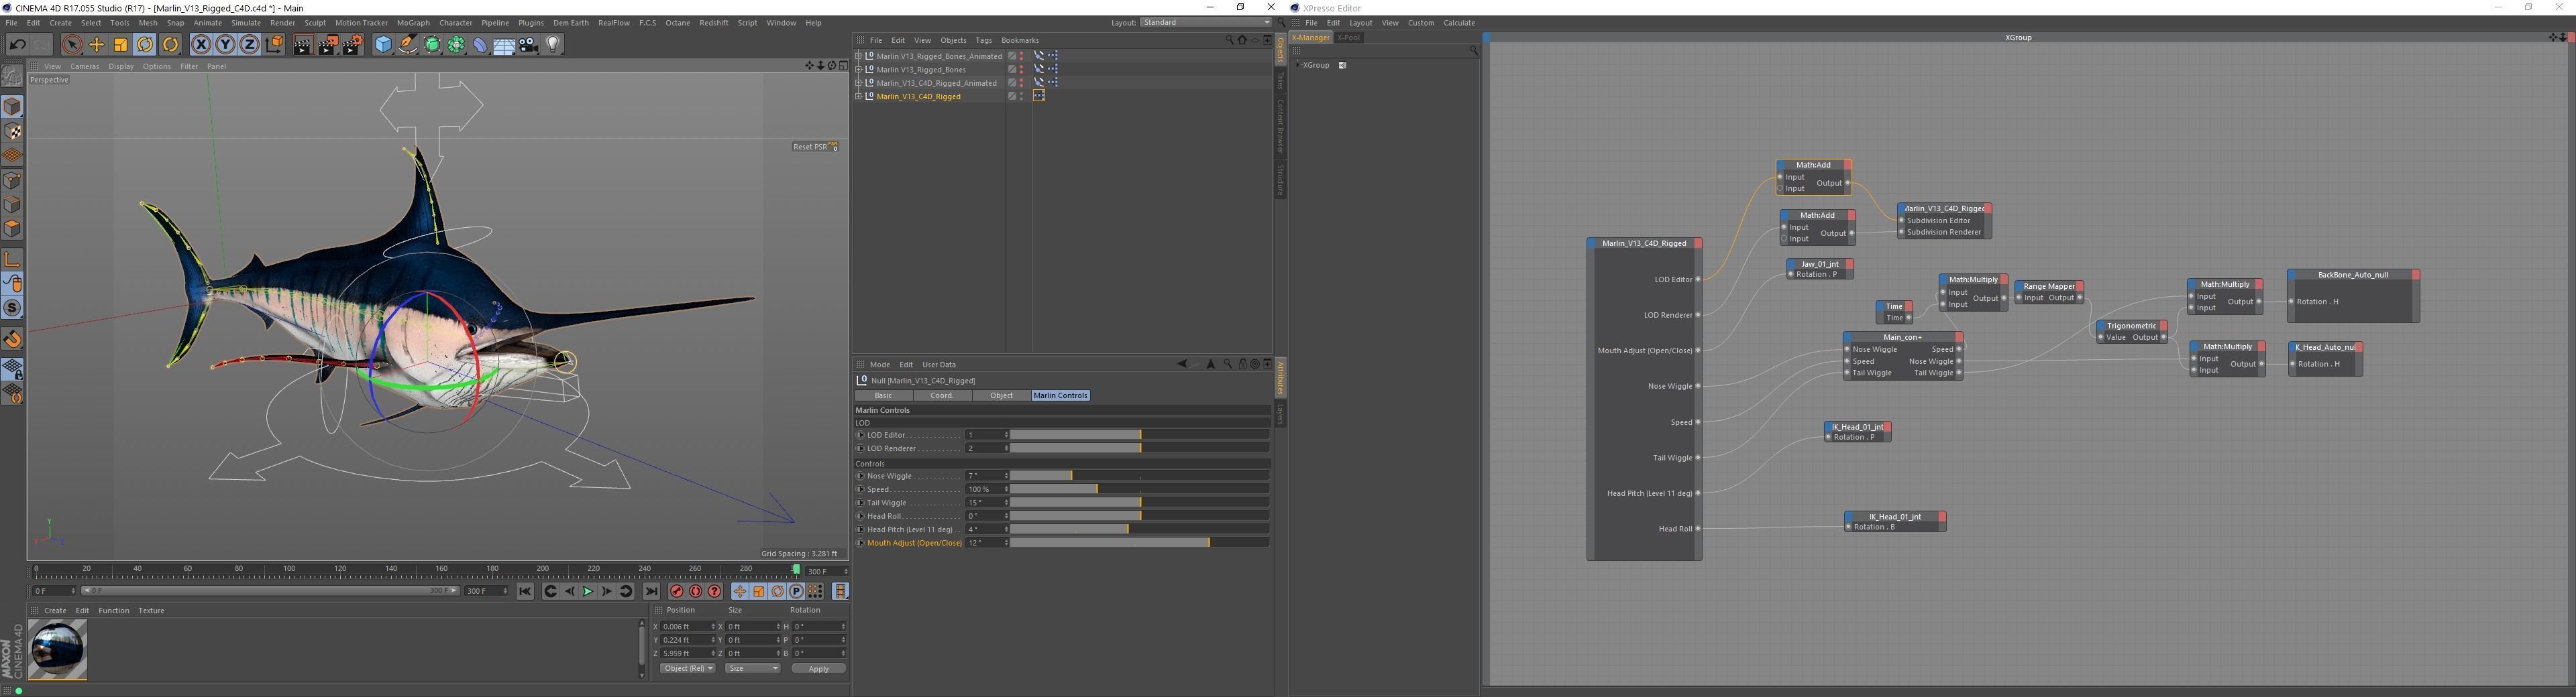Select the Trigonometric node in XPresso

(x=2132, y=332)
